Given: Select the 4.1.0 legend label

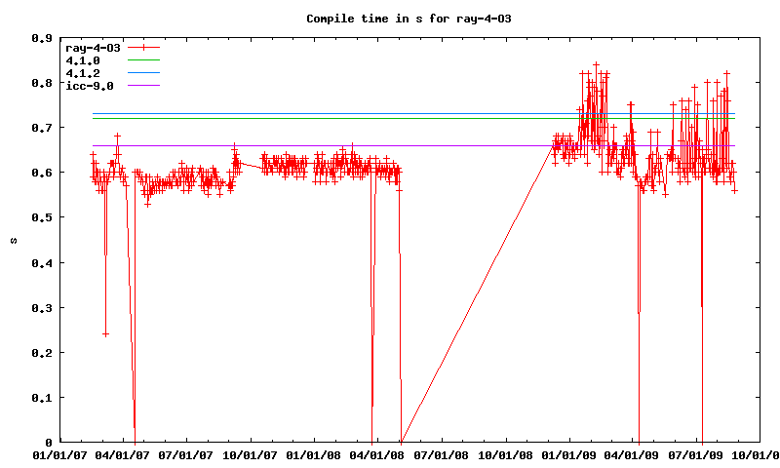Looking at the screenshot, I should tap(83, 59).
